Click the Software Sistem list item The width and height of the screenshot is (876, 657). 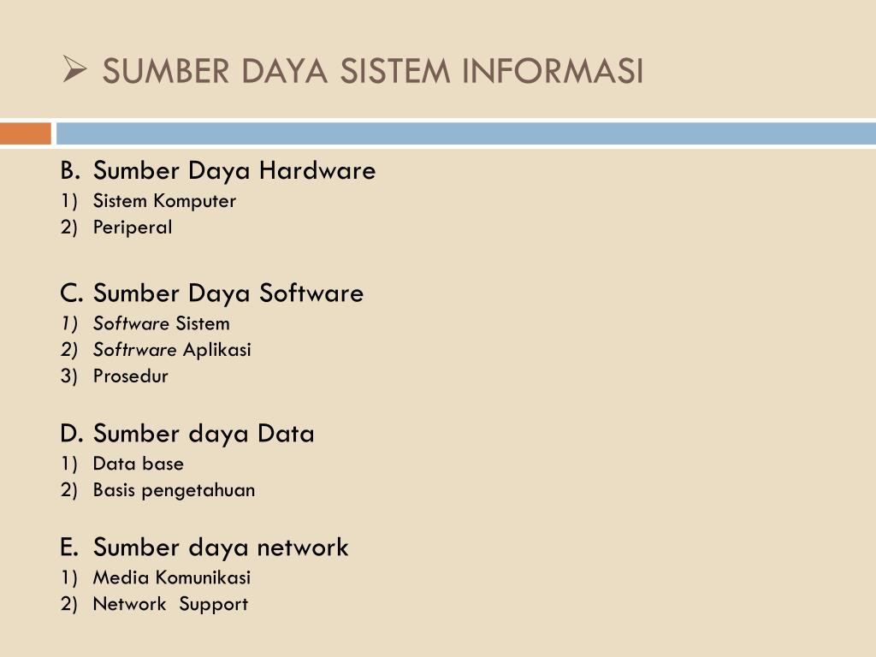tap(162, 323)
